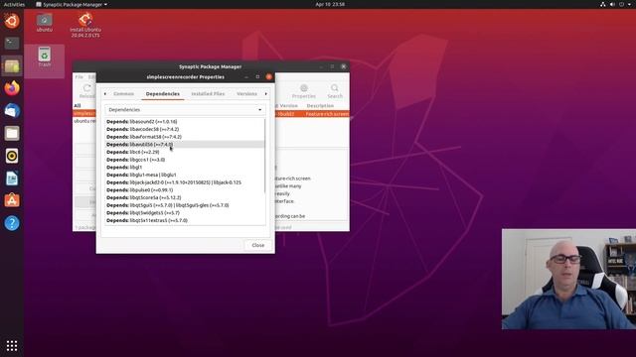Show earlier tabs with left arrow
Viewport: 636px width, 357px height.
(105, 94)
